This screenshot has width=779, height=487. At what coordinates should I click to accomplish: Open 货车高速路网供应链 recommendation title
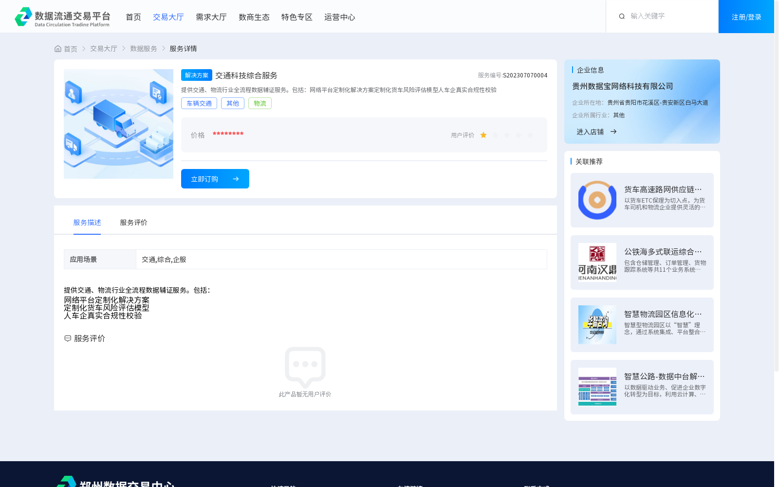pos(663,189)
